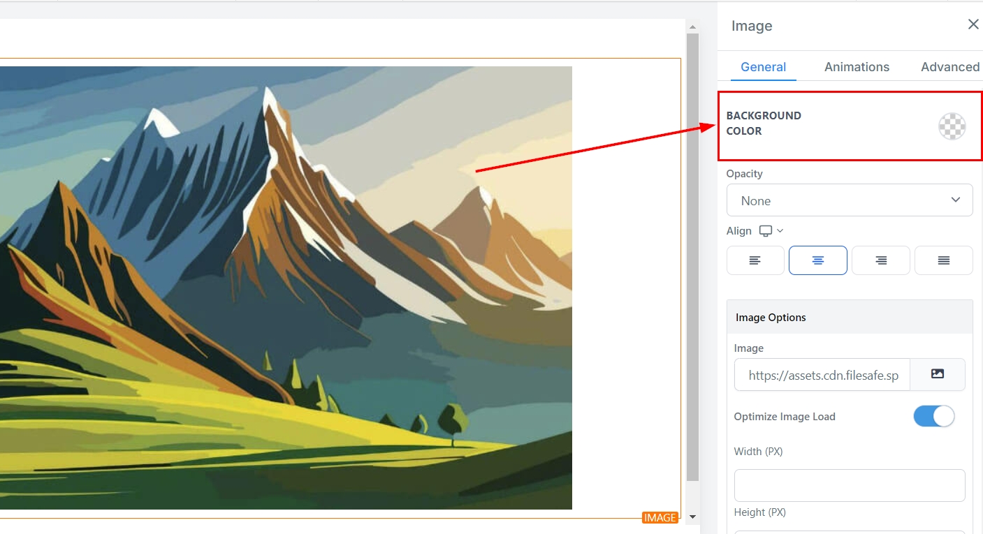Align image to the right

tap(881, 260)
